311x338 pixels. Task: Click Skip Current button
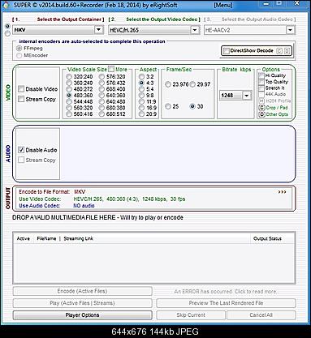click(x=191, y=315)
